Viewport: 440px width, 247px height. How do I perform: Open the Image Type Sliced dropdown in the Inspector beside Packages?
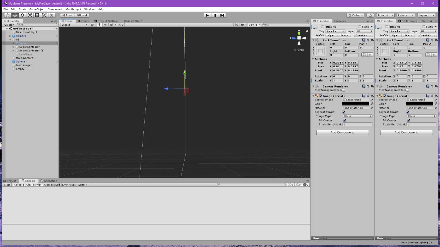coord(357,116)
